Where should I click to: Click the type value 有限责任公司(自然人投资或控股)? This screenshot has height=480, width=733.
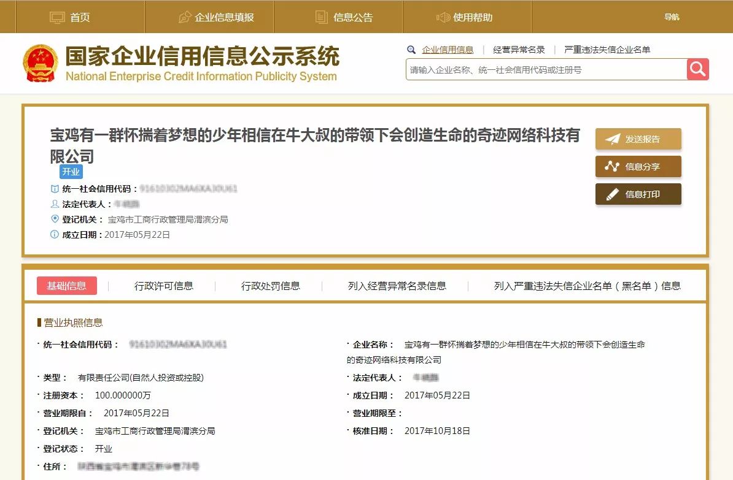[141, 377]
